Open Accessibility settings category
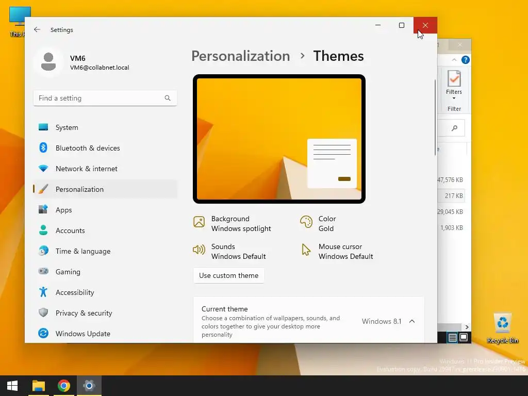The height and width of the screenshot is (396, 528). pyautogui.click(x=105, y=292)
